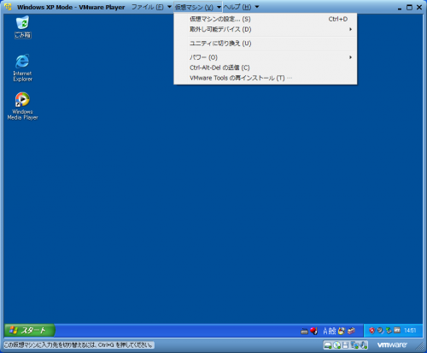Click the 仮想マシン (V) menu title
Viewport: 427px width, 353px height.
pyautogui.click(x=194, y=7)
